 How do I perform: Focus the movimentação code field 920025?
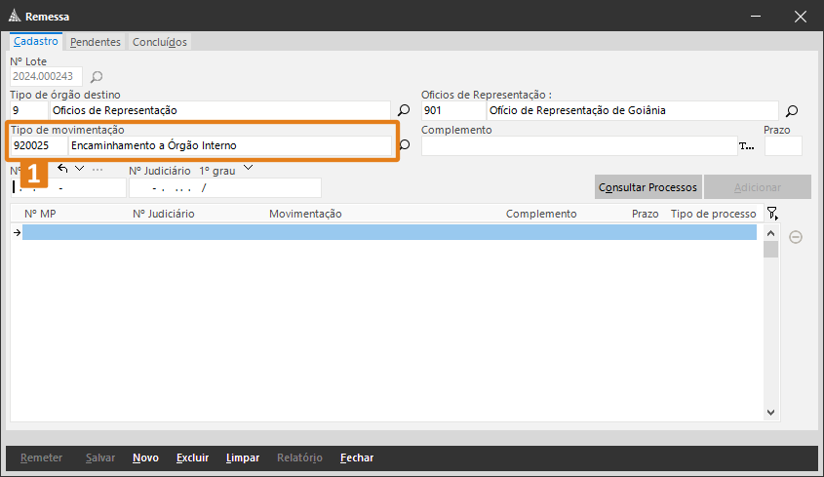[39, 145]
